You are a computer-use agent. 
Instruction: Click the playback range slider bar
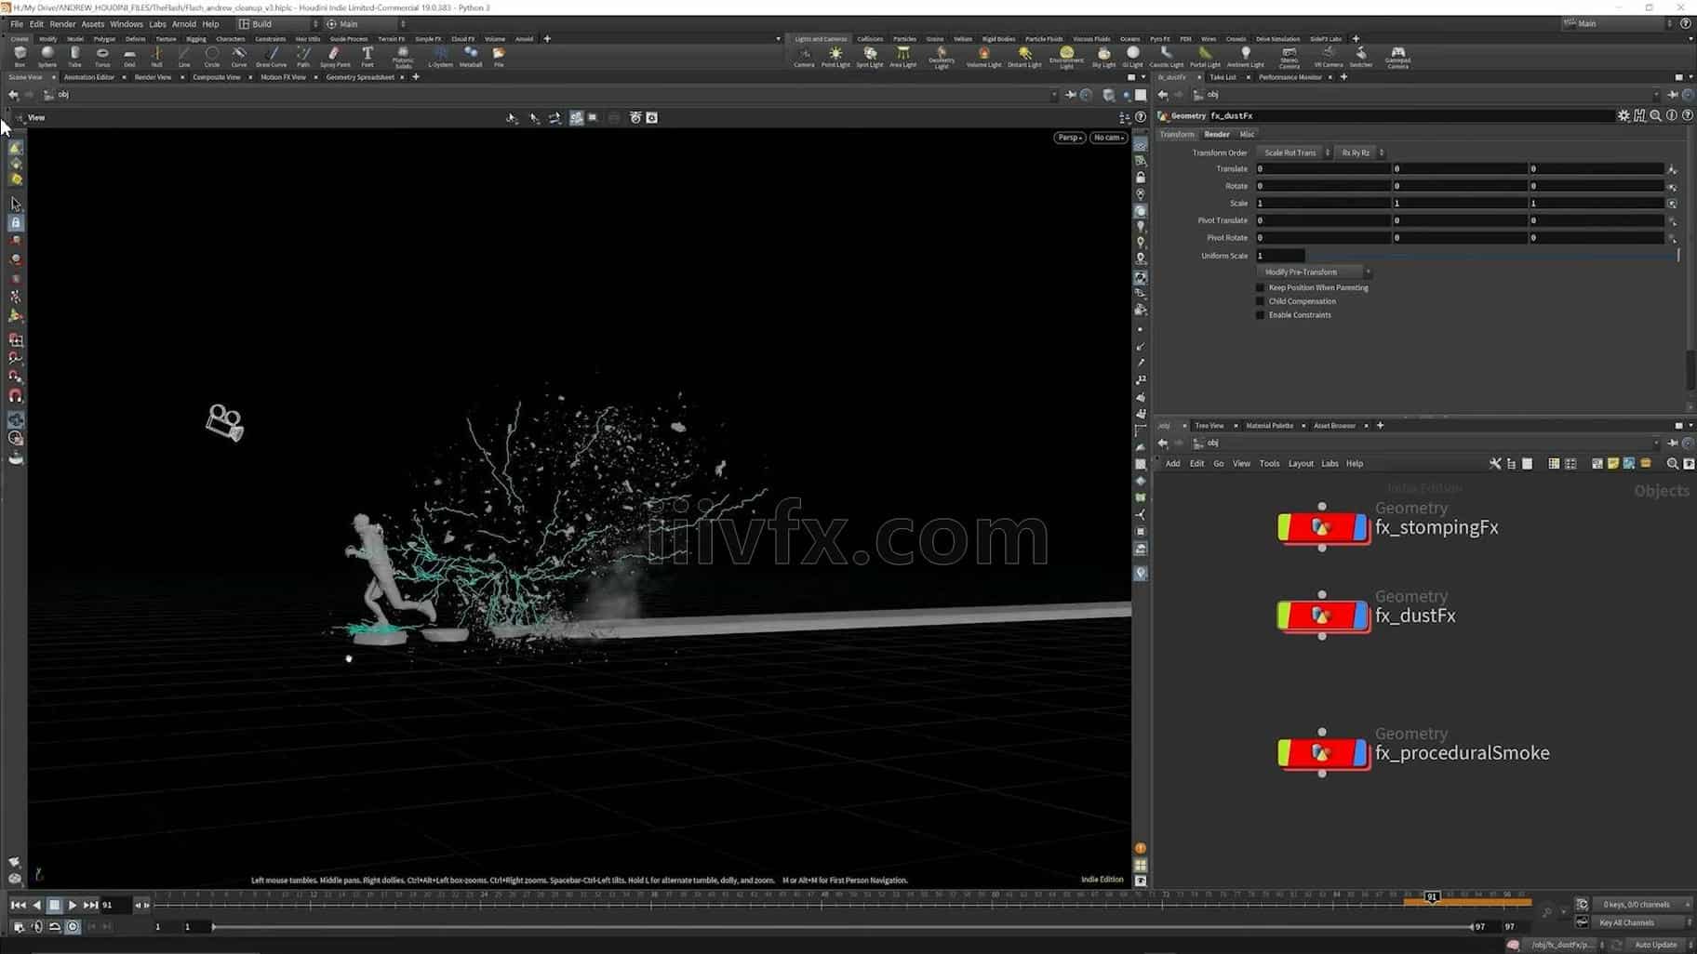[x=842, y=926]
